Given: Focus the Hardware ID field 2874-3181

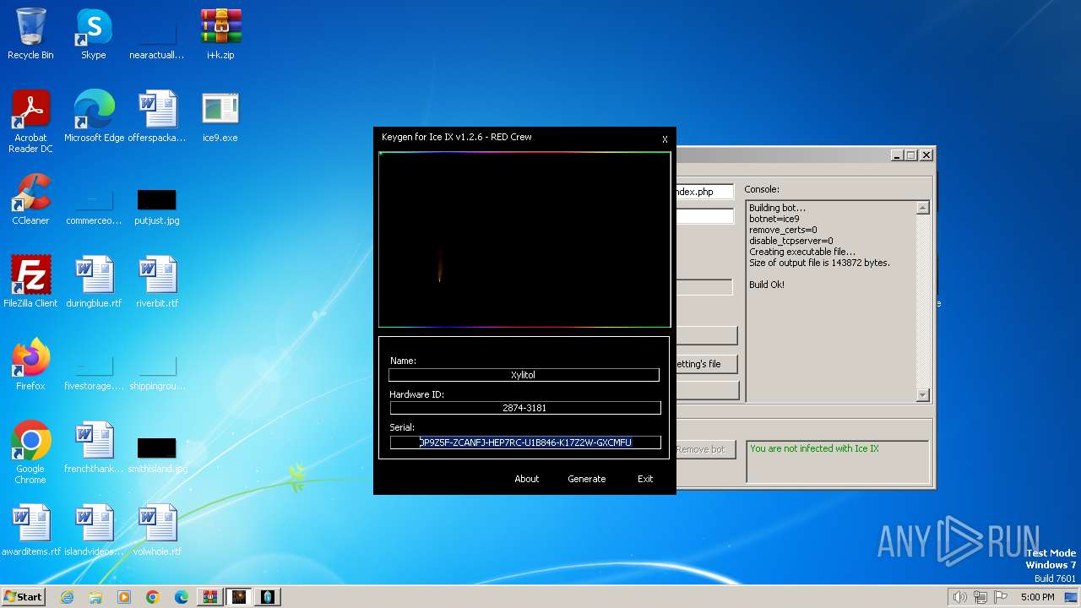Looking at the screenshot, I should (524, 408).
